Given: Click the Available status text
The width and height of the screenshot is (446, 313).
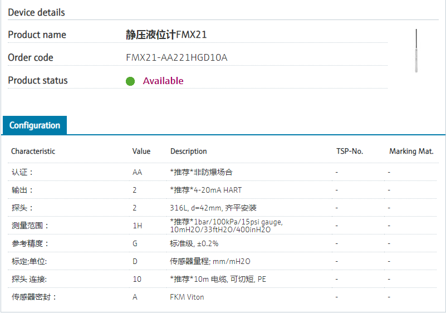Looking at the screenshot, I should [163, 81].
